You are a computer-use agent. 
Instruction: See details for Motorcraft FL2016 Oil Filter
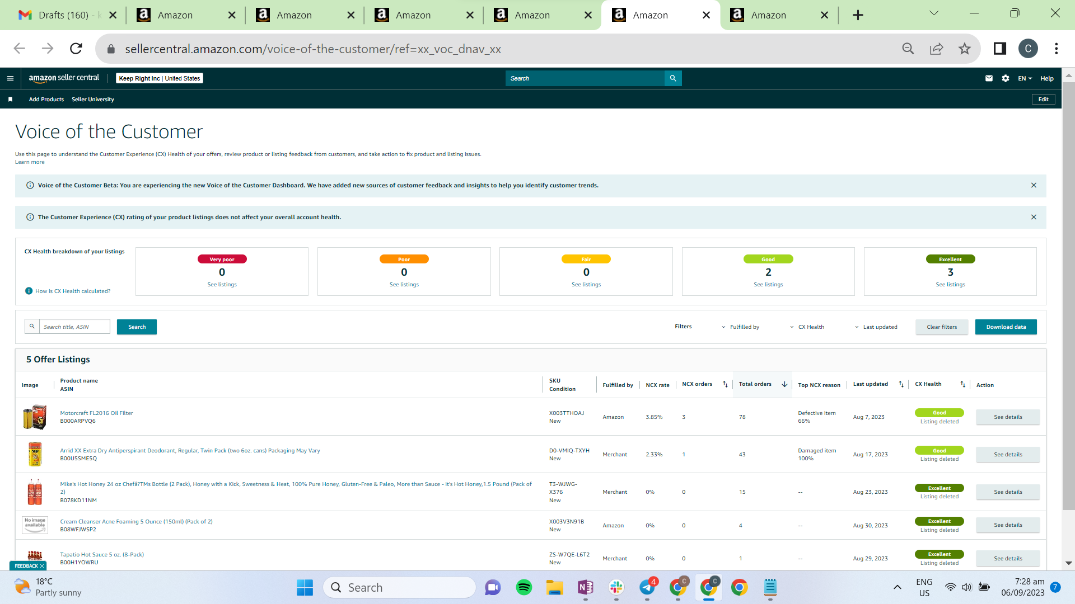coord(1008,417)
